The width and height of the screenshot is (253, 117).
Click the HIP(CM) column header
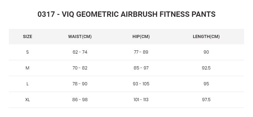tap(141, 37)
